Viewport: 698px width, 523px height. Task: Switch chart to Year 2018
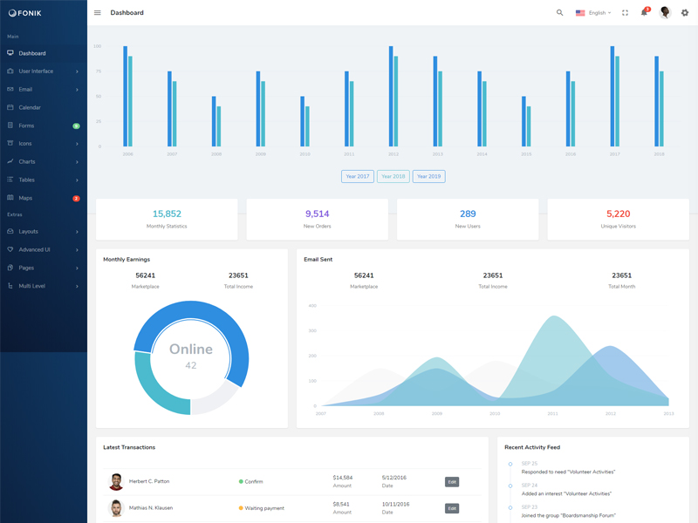pyautogui.click(x=393, y=176)
